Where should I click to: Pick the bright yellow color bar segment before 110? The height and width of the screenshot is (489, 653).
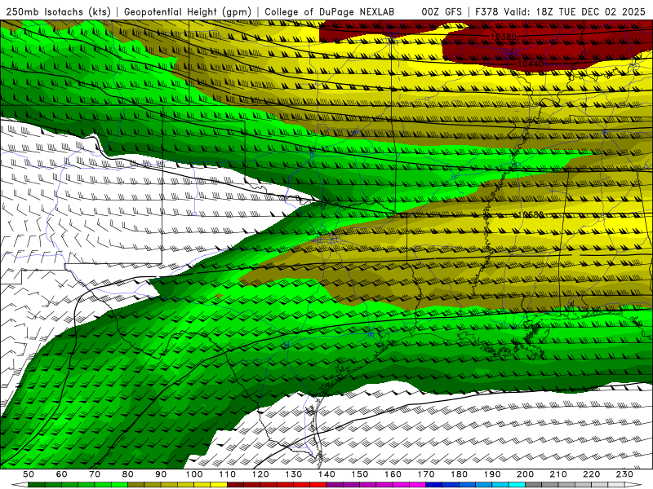coord(219,484)
